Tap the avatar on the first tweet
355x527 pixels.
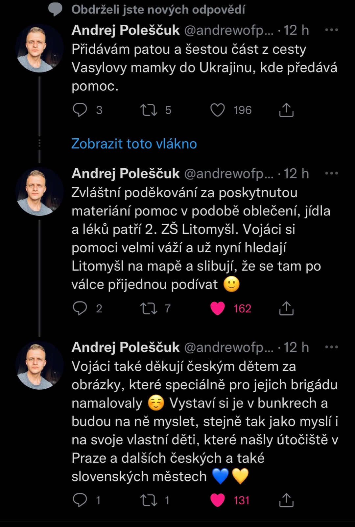[39, 48]
